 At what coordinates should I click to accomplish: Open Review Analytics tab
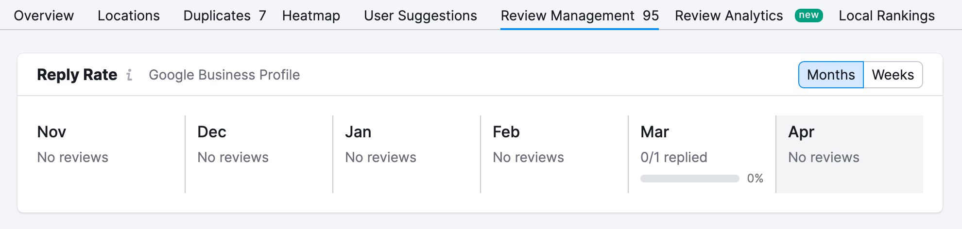[729, 16]
